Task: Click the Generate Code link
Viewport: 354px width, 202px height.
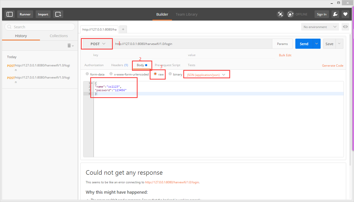Action: (x=333, y=66)
